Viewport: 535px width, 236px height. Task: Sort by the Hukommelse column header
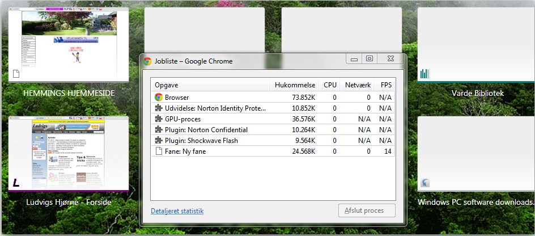click(294, 85)
